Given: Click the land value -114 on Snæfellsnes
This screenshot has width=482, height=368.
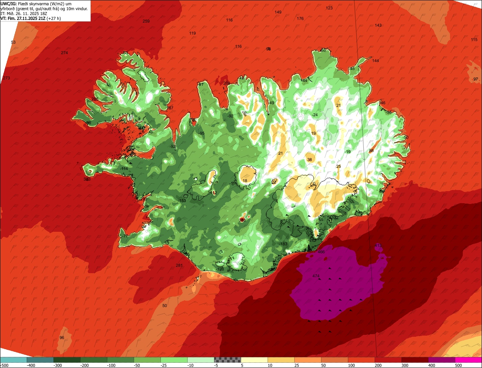Looking at the screenshot, I should pyautogui.click(x=124, y=169).
